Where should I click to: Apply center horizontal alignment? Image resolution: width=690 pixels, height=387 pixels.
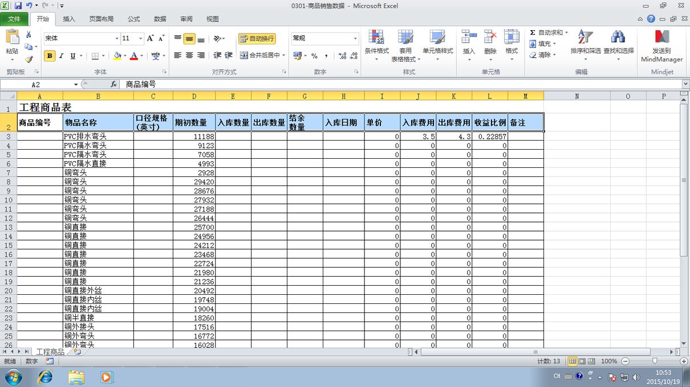189,55
